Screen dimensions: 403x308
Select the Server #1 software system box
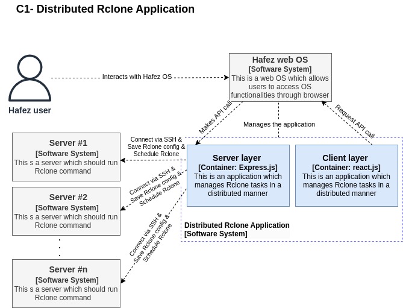coord(66,157)
